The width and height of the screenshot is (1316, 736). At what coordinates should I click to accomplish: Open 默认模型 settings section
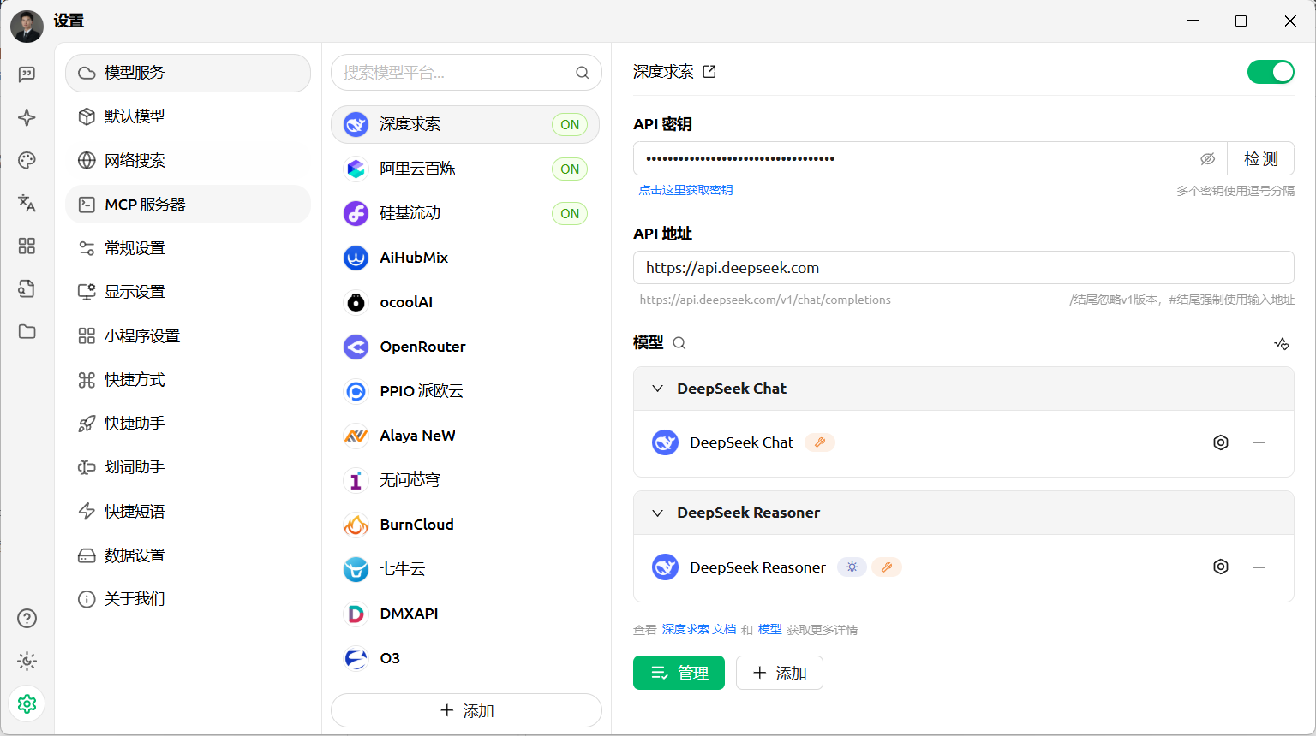[x=188, y=116]
